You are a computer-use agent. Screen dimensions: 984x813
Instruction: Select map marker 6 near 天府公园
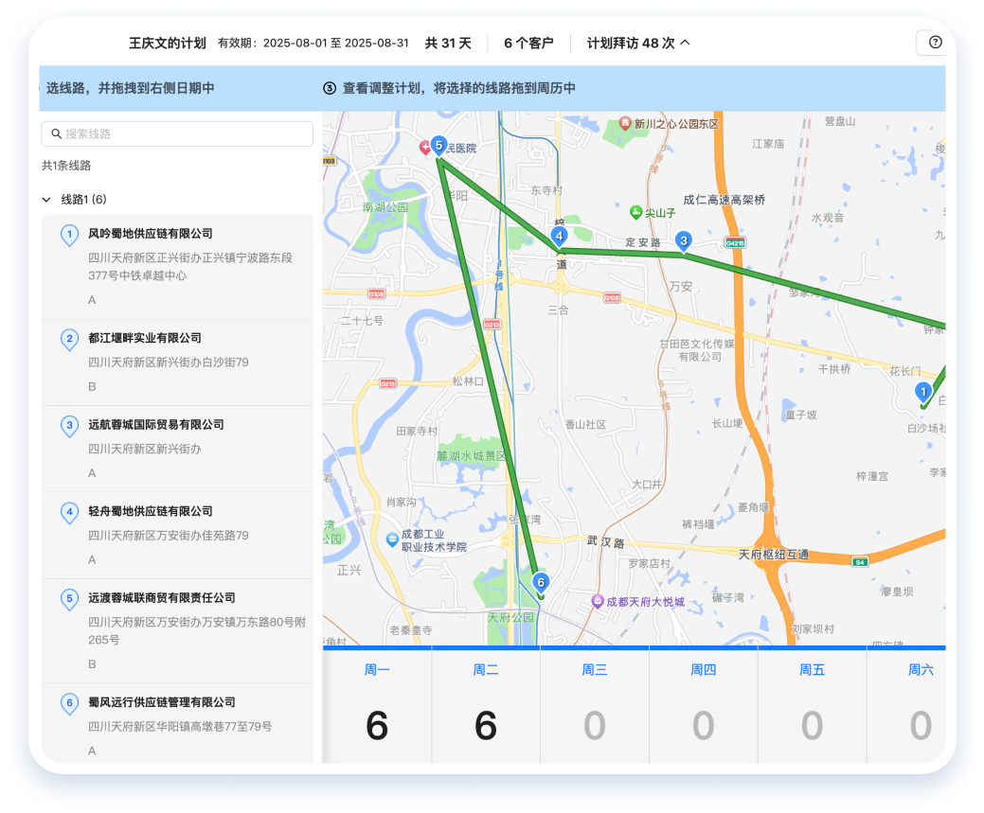[541, 582]
